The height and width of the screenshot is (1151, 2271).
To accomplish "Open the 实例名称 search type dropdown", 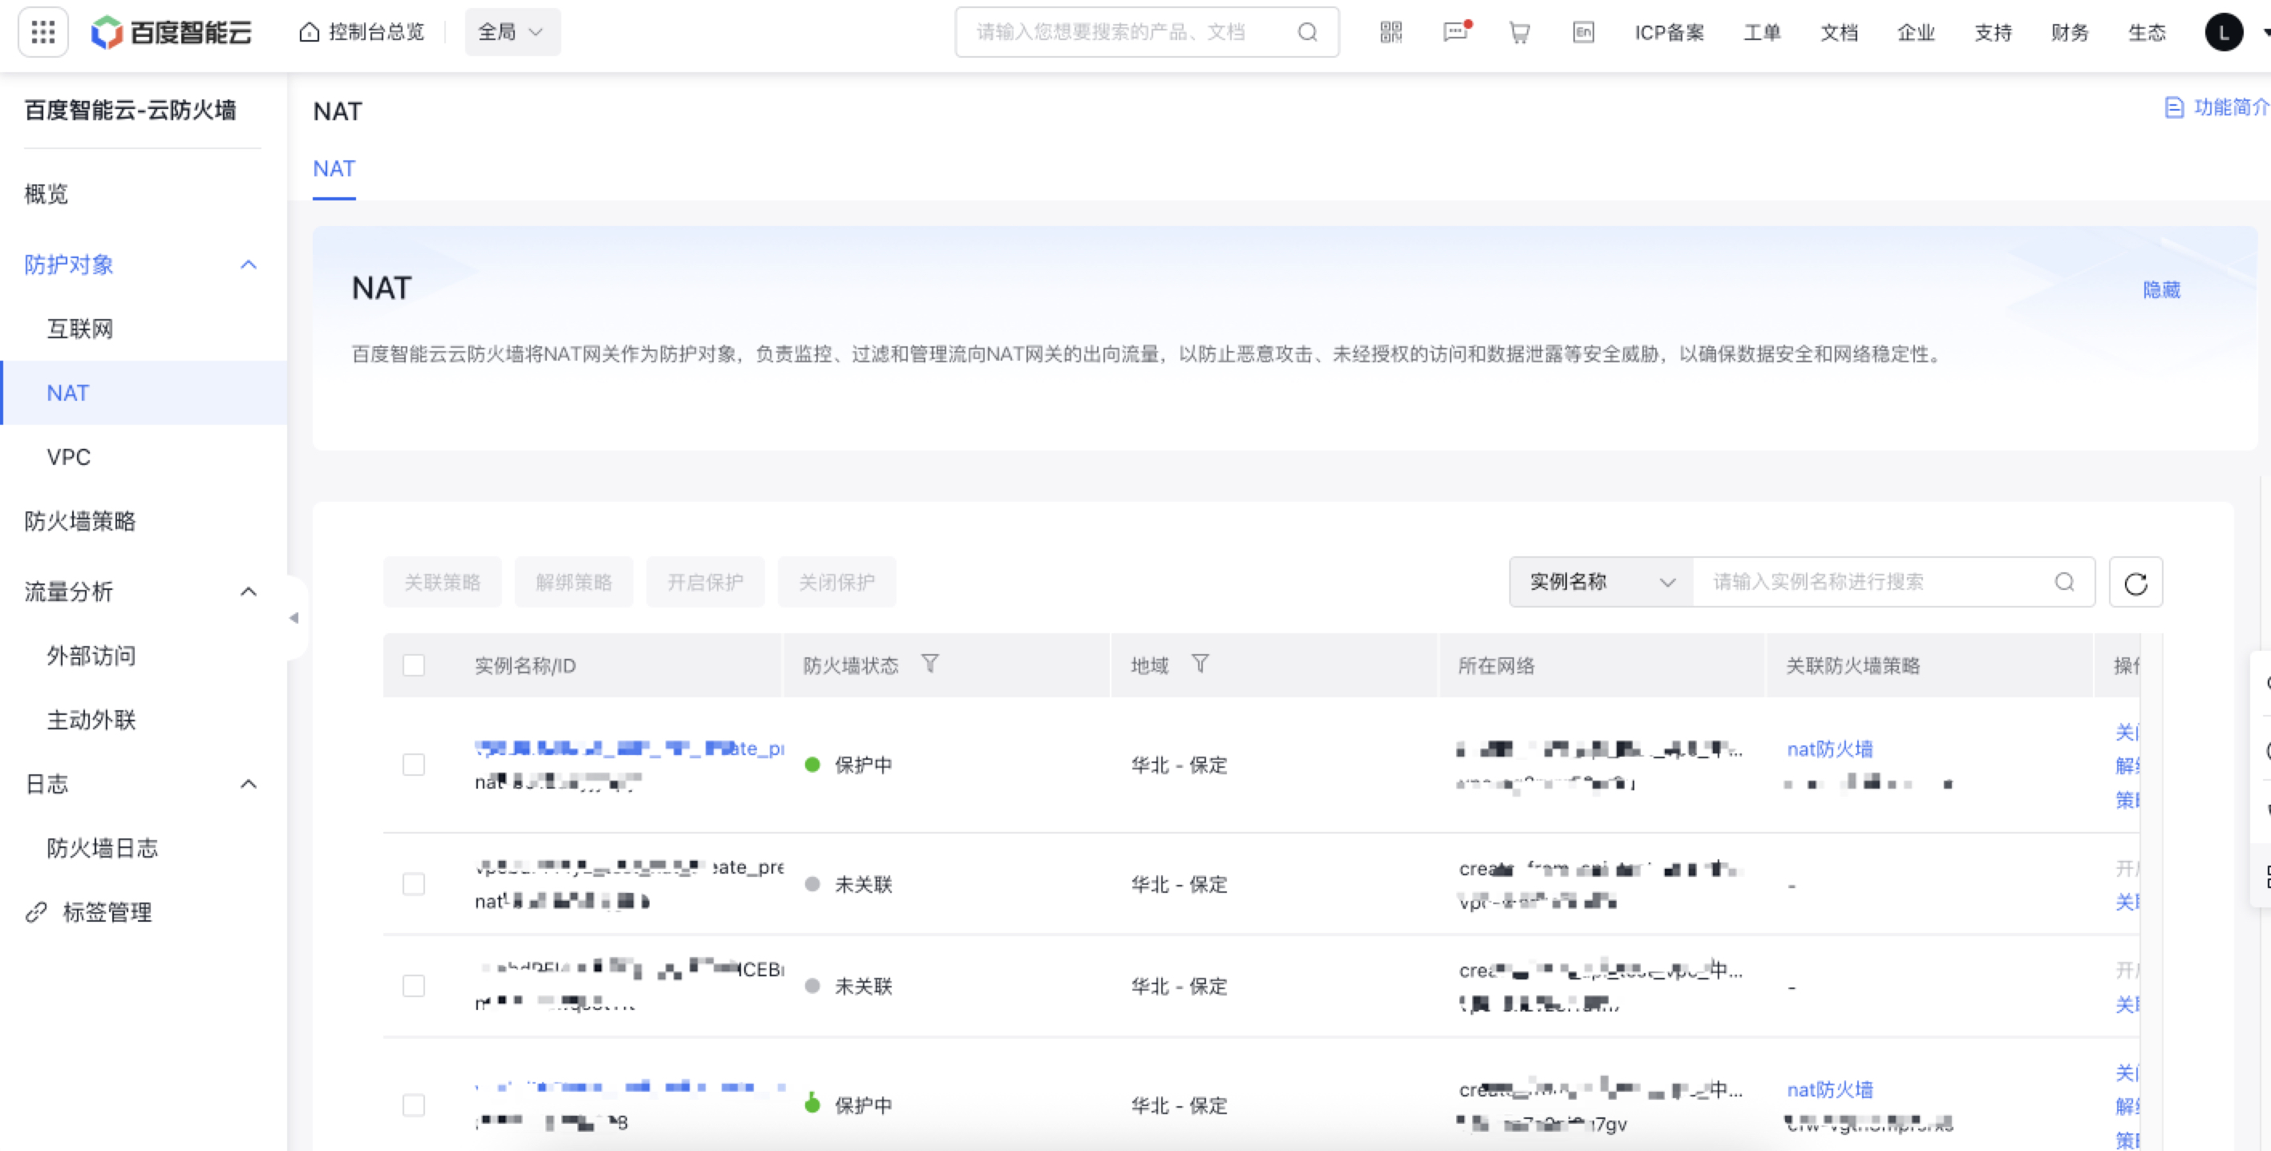I will point(1600,582).
